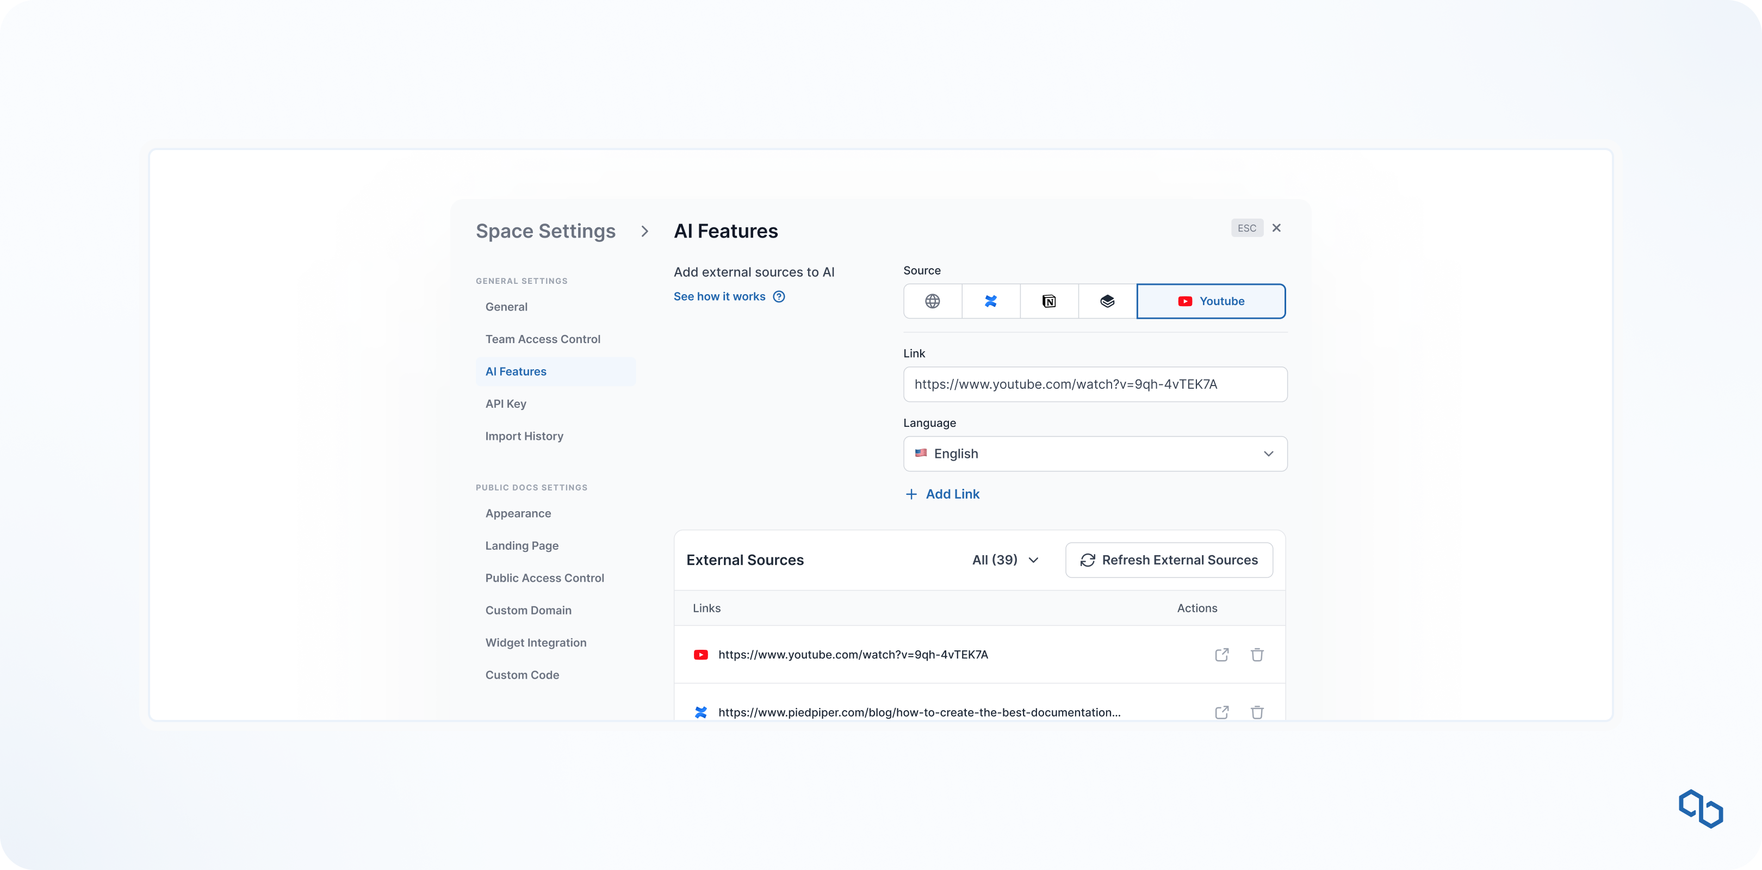1762x870 pixels.
Task: Focus the YouTube Link input field
Action: pyautogui.click(x=1095, y=384)
